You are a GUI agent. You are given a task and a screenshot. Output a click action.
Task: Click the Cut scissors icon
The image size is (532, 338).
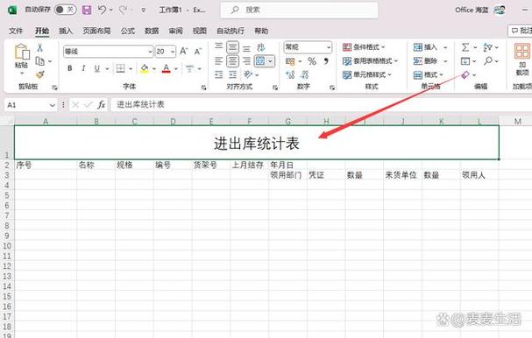click(x=39, y=47)
